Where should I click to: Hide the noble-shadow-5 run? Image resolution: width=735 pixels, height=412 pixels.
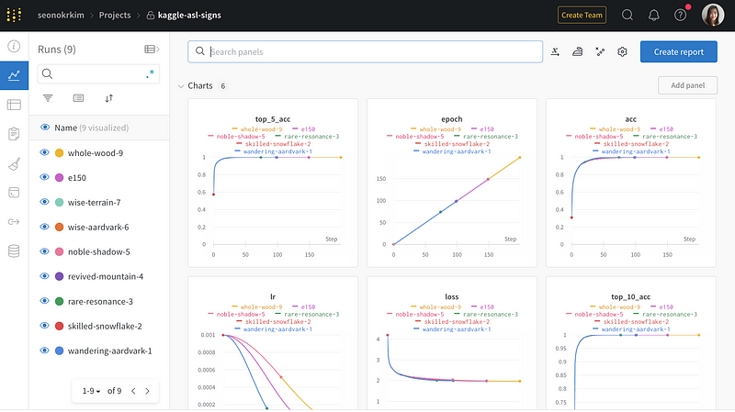(44, 251)
